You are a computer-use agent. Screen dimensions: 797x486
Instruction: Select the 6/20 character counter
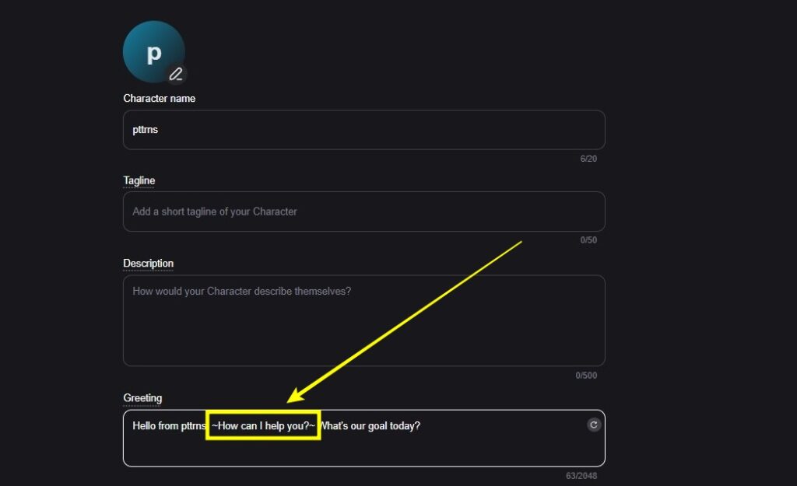point(588,159)
